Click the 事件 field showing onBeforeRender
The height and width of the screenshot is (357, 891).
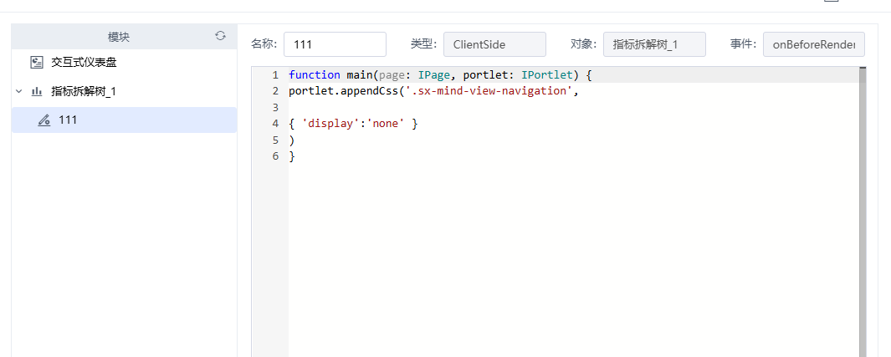[814, 44]
